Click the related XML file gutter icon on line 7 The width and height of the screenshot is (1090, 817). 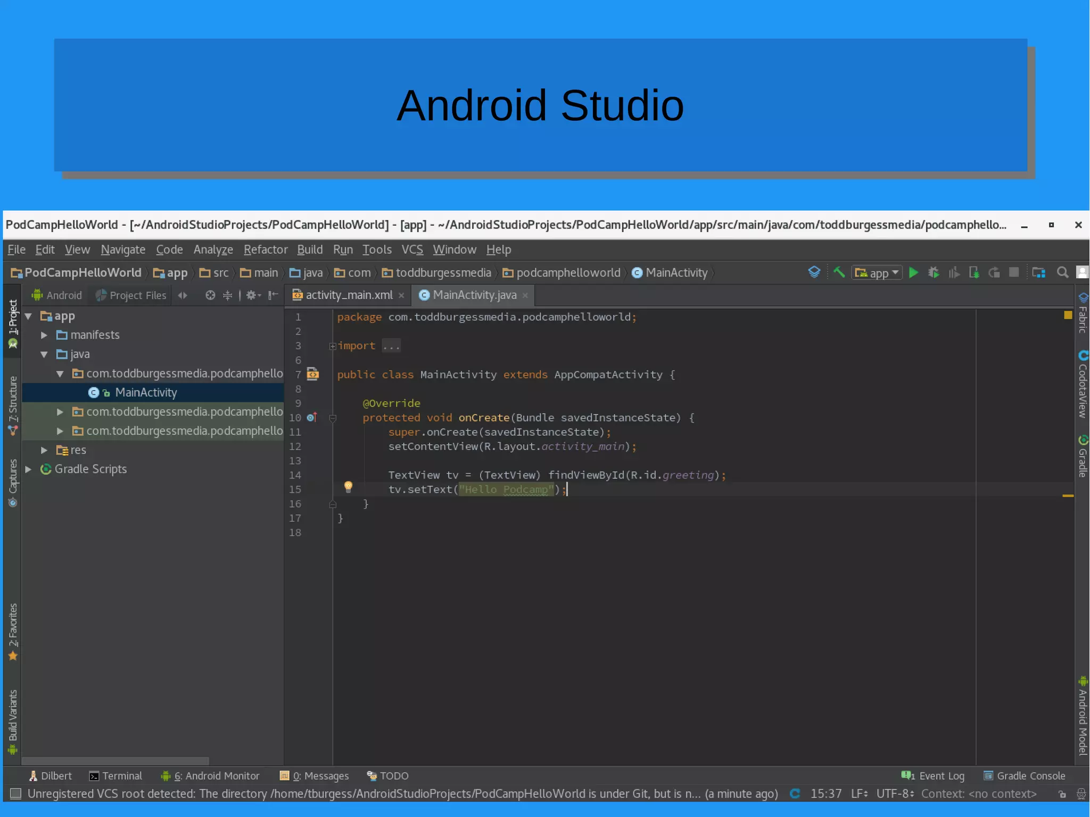313,374
